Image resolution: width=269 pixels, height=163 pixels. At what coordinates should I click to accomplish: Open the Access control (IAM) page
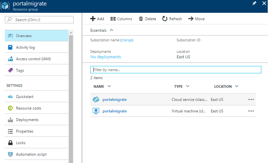coord(33,59)
